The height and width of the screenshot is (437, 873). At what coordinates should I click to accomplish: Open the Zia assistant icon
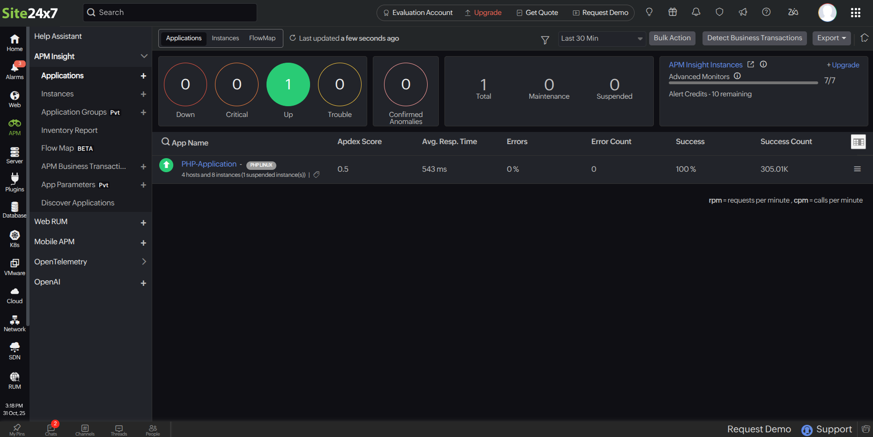click(793, 12)
